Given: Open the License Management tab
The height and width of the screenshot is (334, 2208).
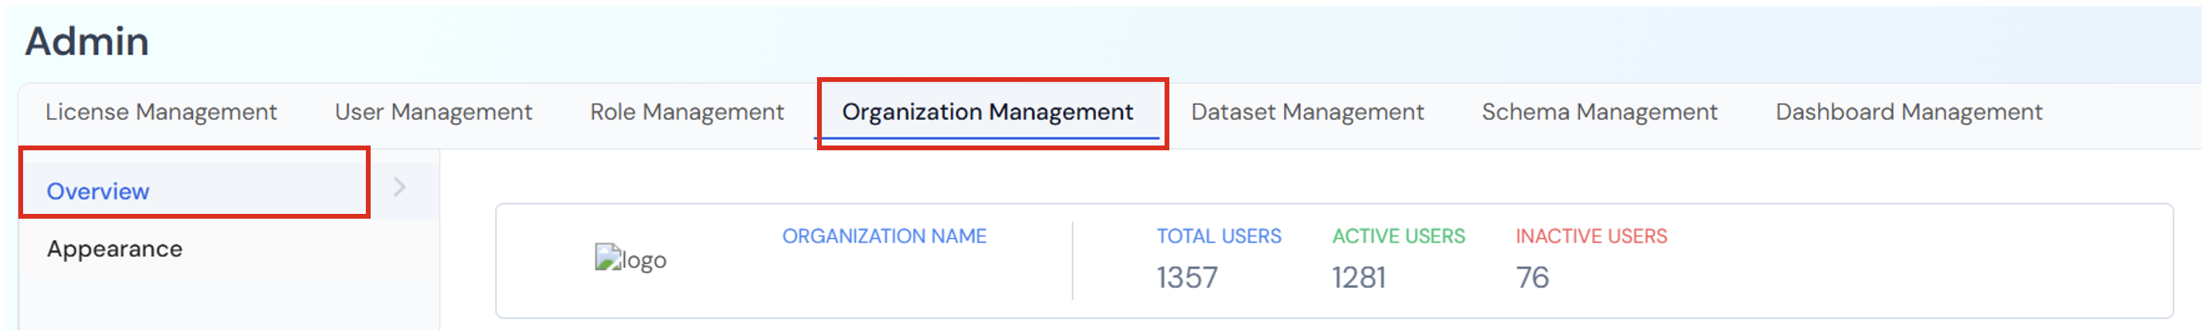Looking at the screenshot, I should coord(161,112).
